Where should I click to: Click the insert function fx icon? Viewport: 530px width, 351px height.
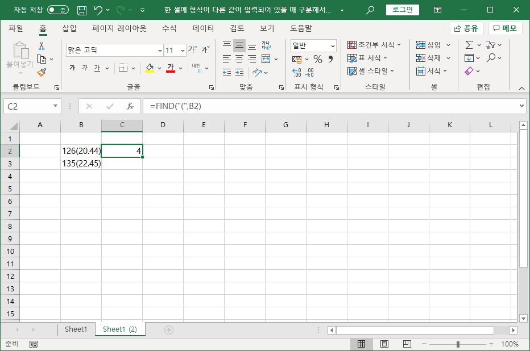coord(130,107)
